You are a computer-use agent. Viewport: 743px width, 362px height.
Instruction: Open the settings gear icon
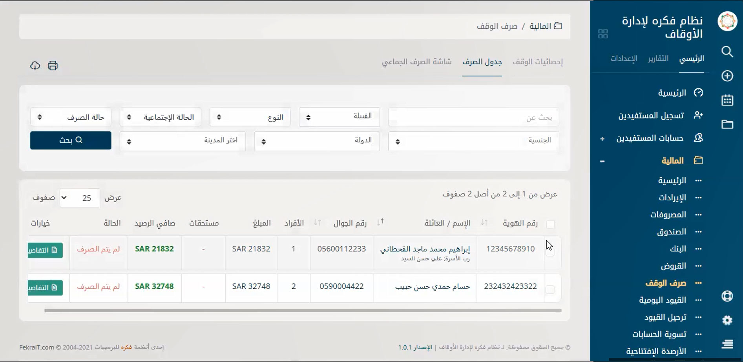click(x=727, y=320)
